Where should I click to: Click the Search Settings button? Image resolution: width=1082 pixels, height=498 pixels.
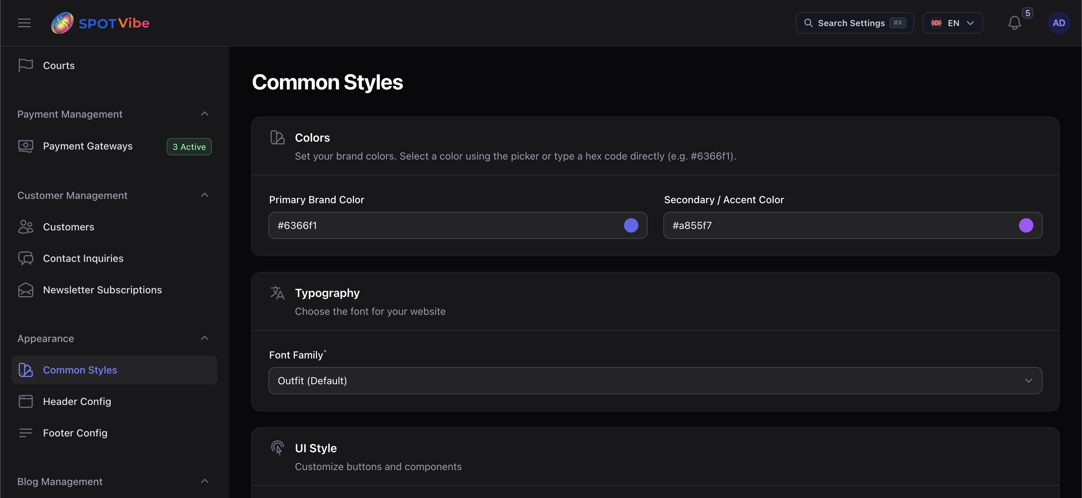click(x=854, y=23)
